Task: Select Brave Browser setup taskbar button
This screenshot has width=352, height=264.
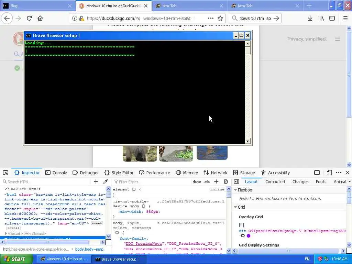Action: [x=119, y=259]
